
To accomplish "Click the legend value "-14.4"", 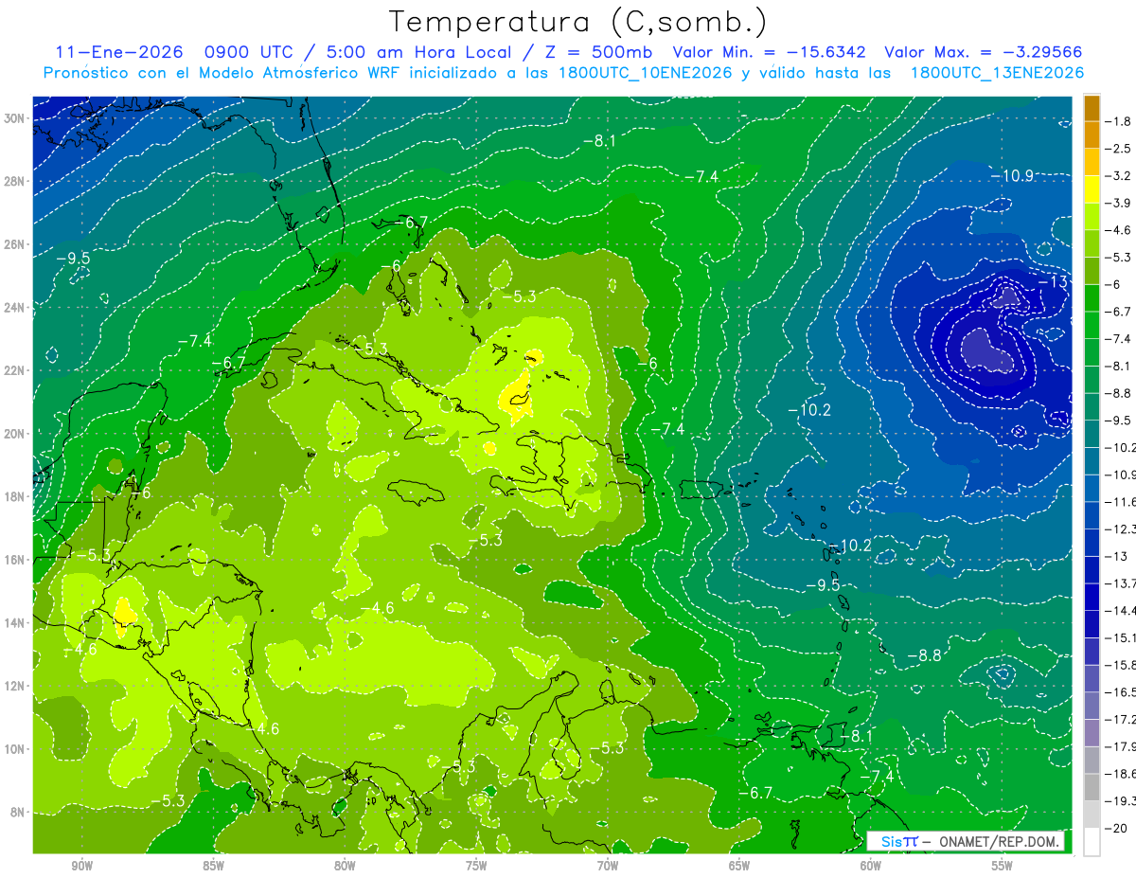I will click(1120, 610).
